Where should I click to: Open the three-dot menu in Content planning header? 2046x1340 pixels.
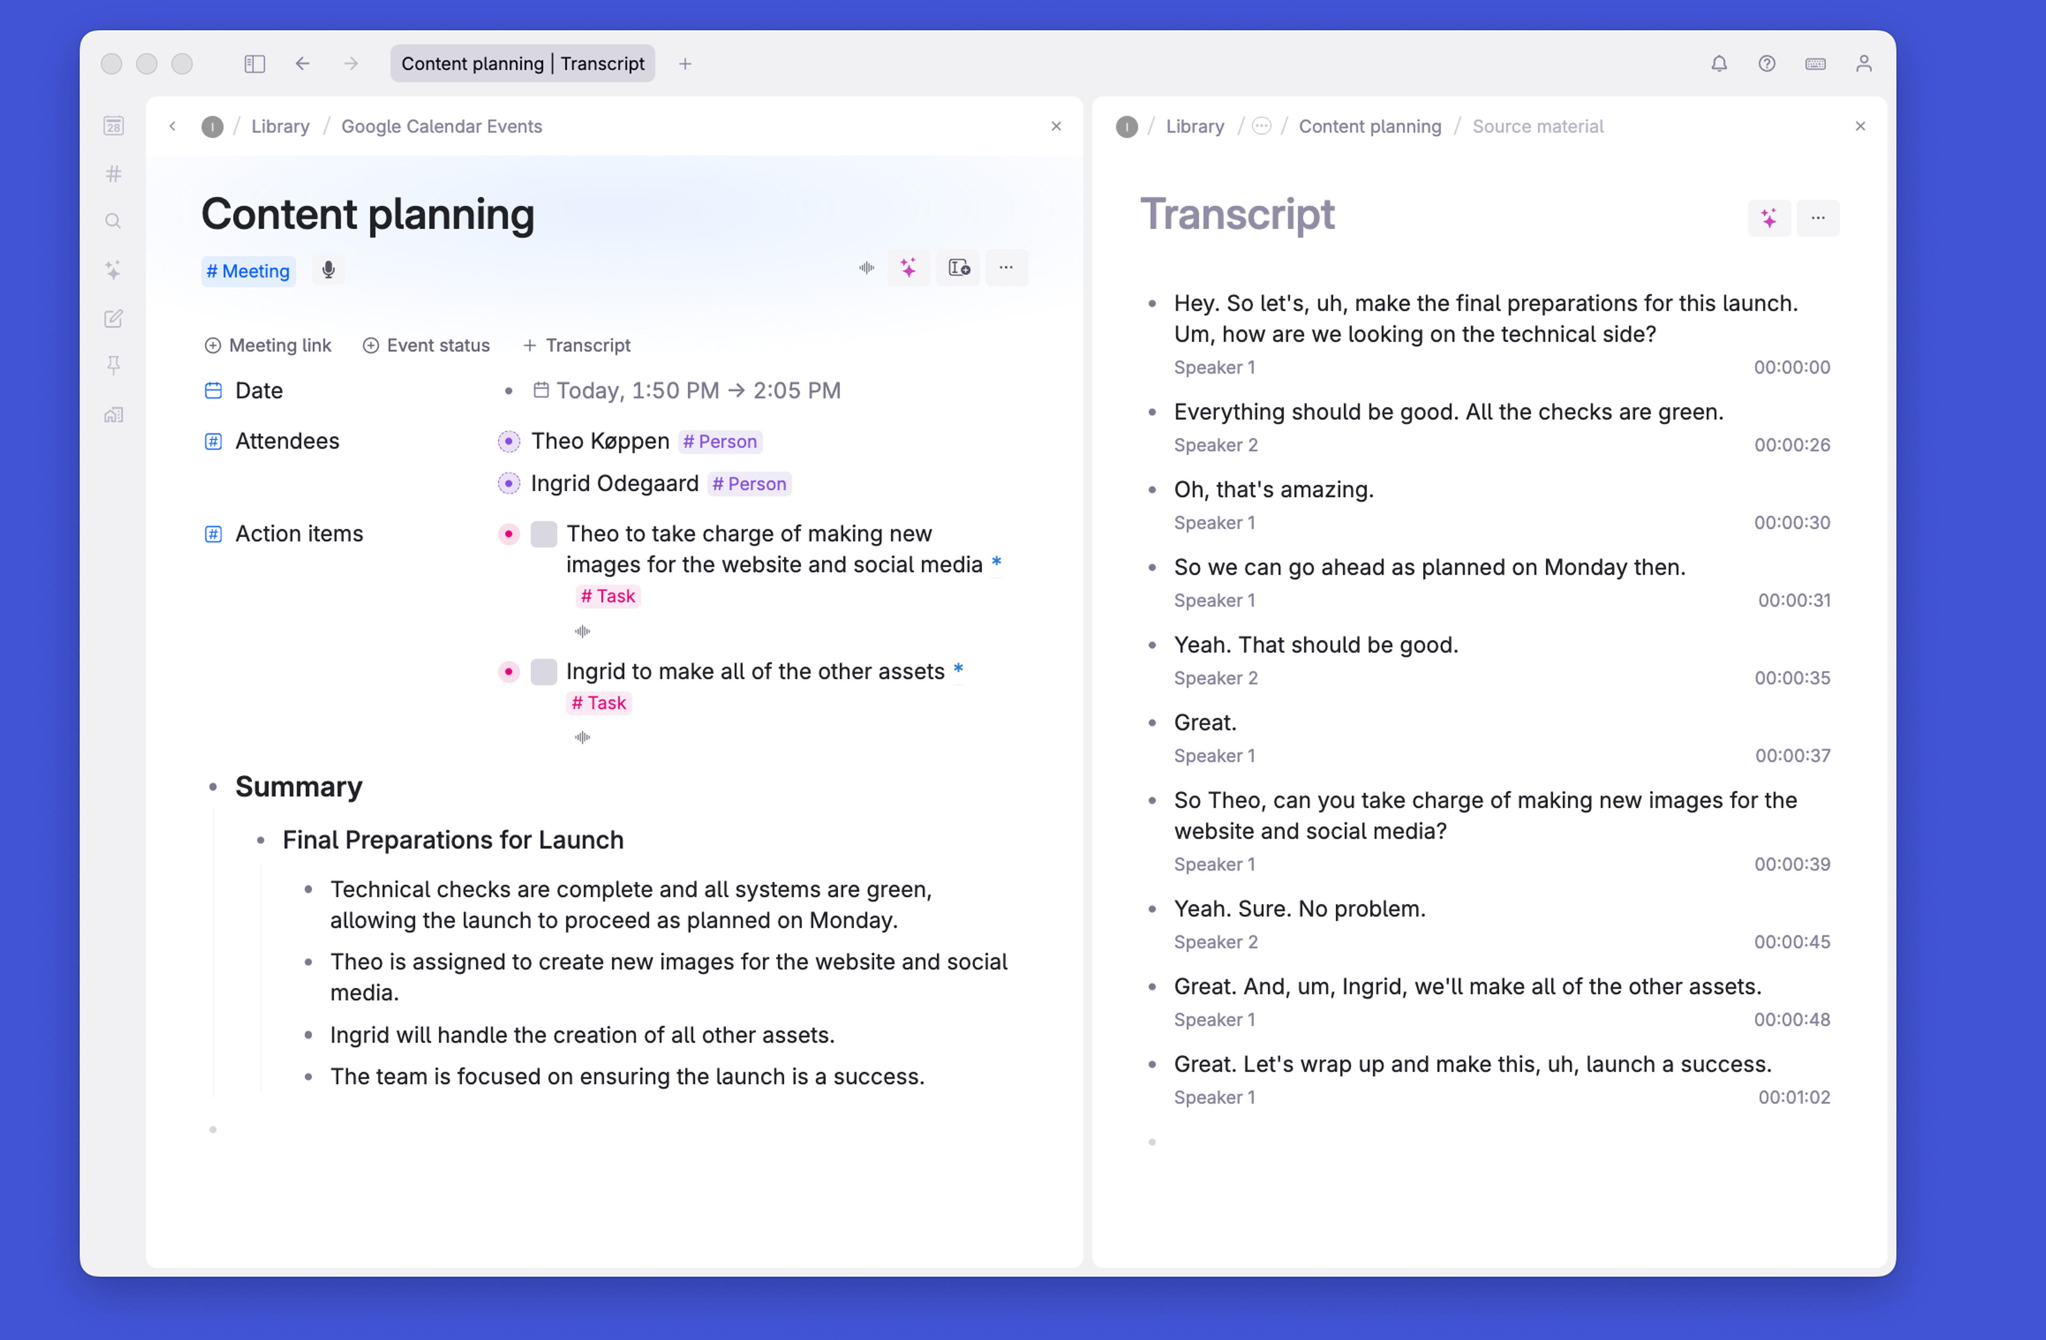click(1006, 268)
